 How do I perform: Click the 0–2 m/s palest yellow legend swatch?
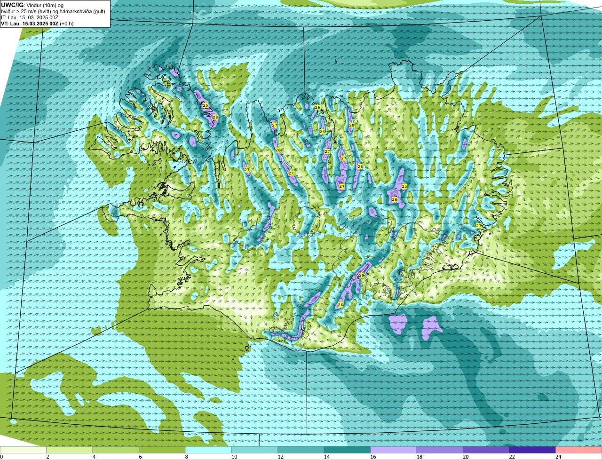pyautogui.click(x=24, y=450)
